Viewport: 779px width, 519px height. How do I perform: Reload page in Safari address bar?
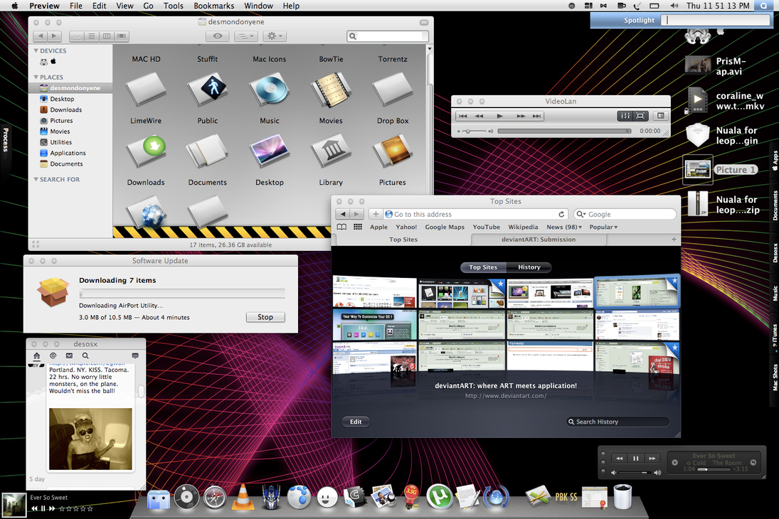[561, 214]
